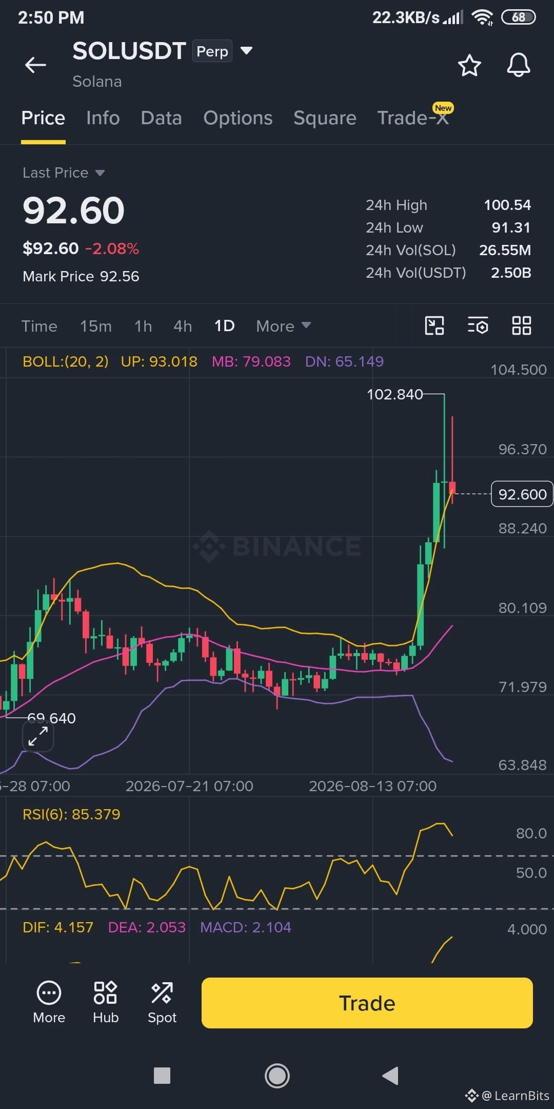Tap the UP: 93.018 Bollinger value
The width and height of the screenshot is (554, 1109).
tap(159, 361)
